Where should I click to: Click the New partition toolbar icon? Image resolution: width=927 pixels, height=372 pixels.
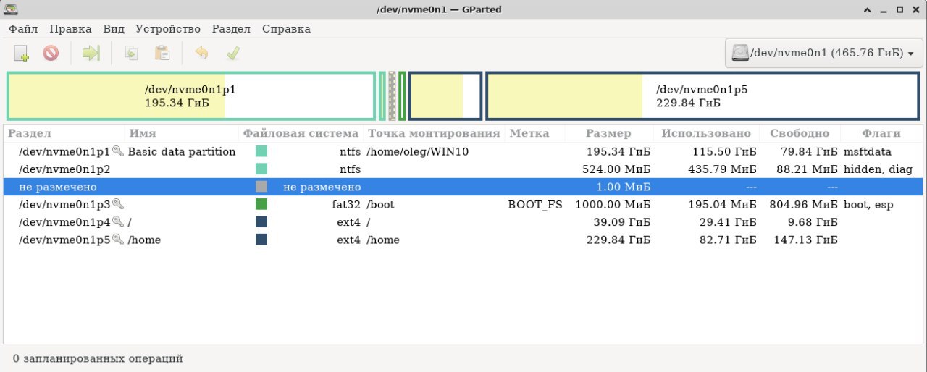tap(22, 53)
